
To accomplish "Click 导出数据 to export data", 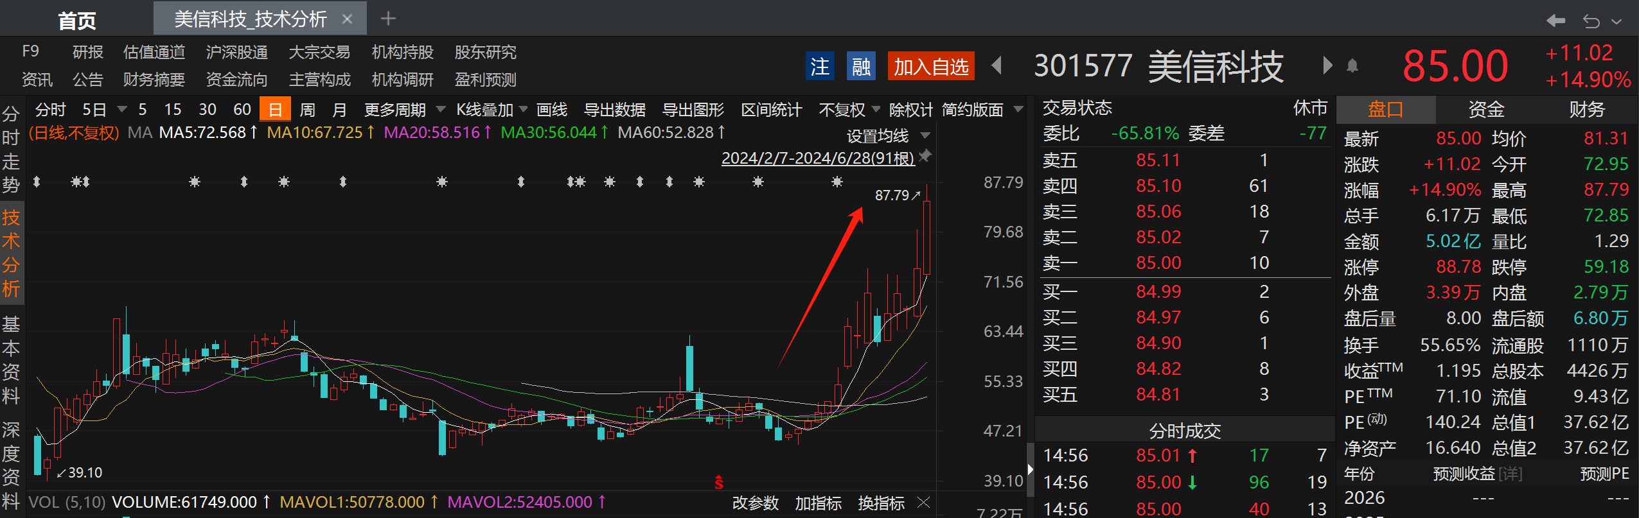I will pyautogui.click(x=615, y=110).
